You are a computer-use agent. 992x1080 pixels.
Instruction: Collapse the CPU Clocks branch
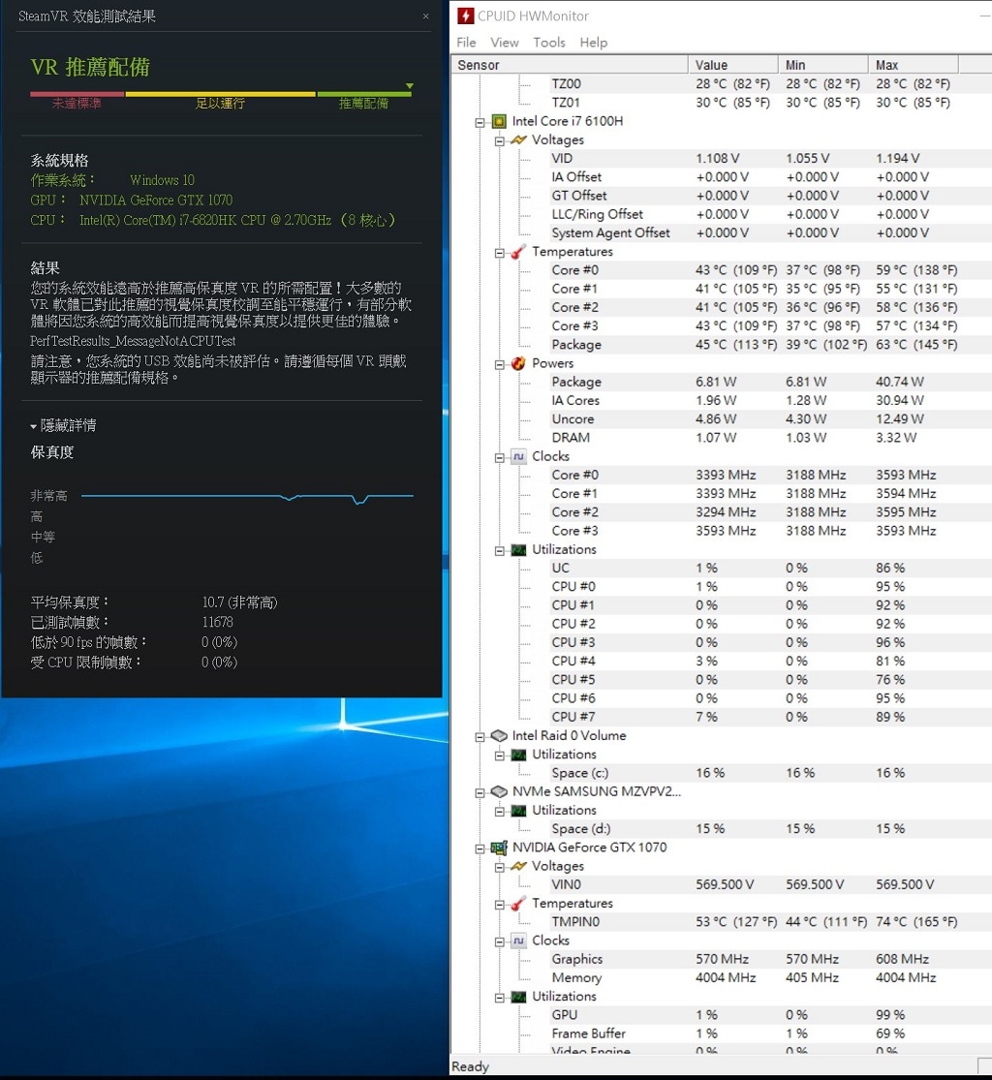tap(500, 457)
